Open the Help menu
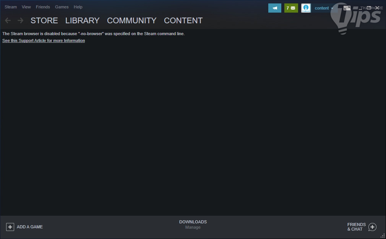This screenshot has width=386, height=239. click(x=78, y=7)
